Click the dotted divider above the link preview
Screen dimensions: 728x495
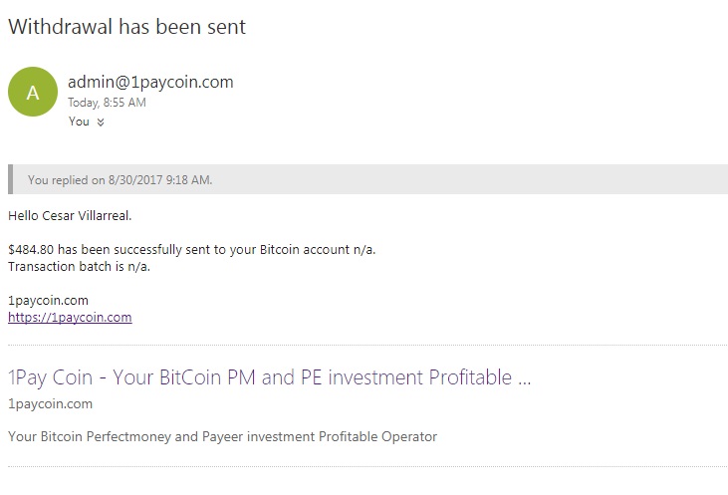(366, 346)
